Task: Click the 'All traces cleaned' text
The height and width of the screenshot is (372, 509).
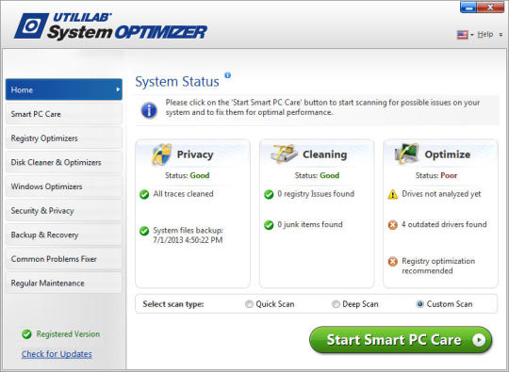Action: pyautogui.click(x=184, y=194)
